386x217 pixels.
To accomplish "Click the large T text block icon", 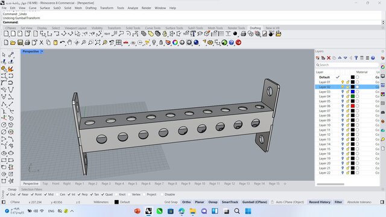I will pyautogui.click(x=193, y=34).
